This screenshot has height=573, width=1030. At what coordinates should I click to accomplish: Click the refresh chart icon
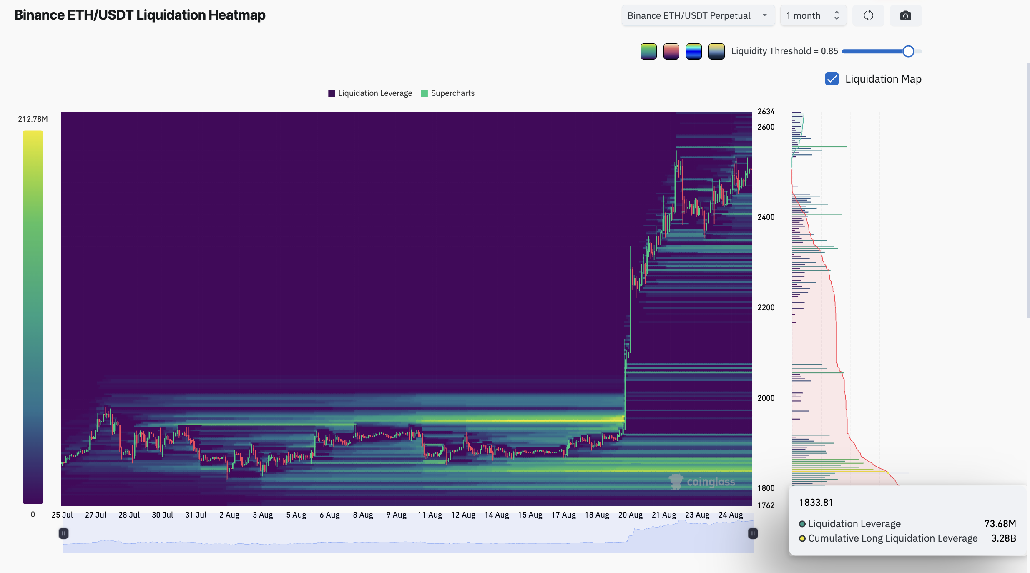(x=868, y=16)
